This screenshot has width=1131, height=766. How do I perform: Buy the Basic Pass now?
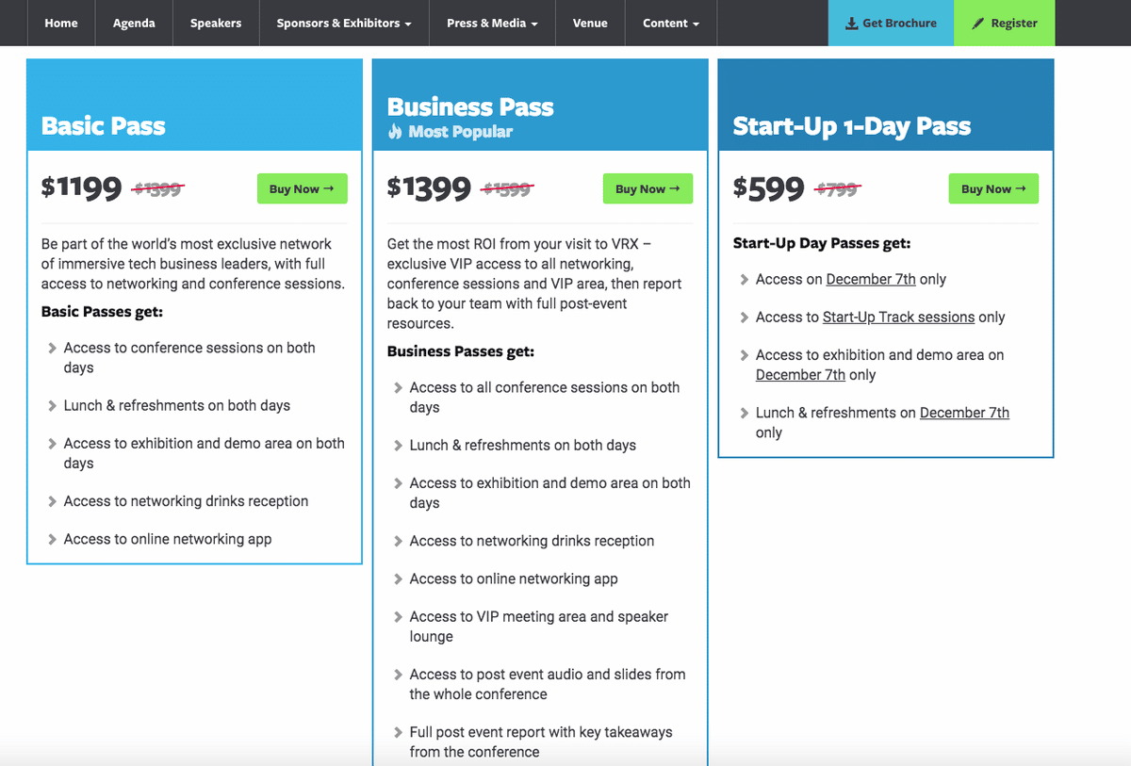coord(302,188)
